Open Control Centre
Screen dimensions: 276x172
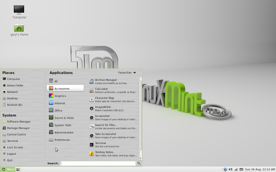14,135
